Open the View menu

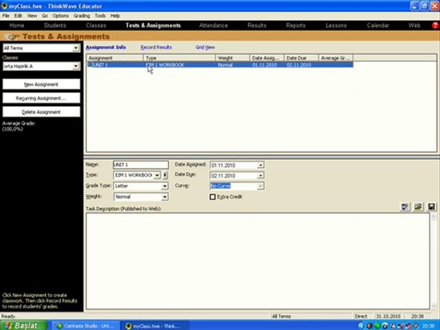point(32,16)
